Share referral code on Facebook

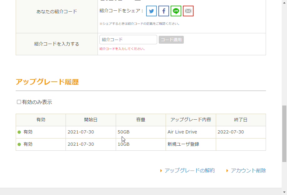[x=164, y=11]
